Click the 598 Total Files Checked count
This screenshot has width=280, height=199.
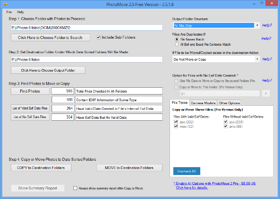click(63, 91)
